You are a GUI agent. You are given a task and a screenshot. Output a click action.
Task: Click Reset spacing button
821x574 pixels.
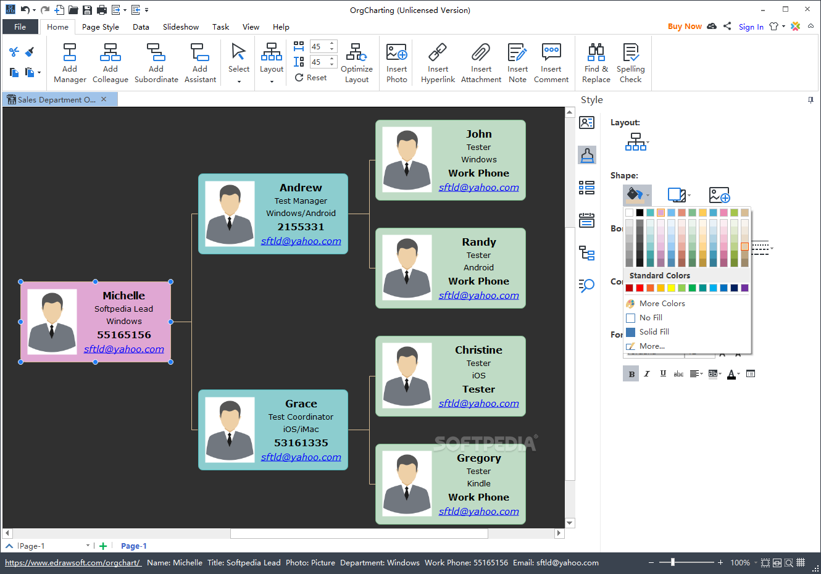coord(310,78)
